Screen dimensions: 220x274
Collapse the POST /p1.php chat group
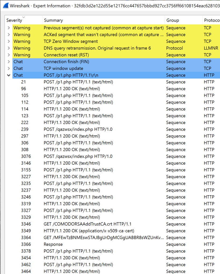point(9,75)
